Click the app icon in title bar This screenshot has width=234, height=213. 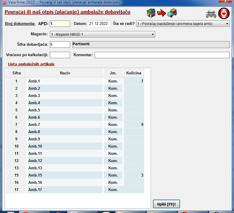(x=5, y=2)
